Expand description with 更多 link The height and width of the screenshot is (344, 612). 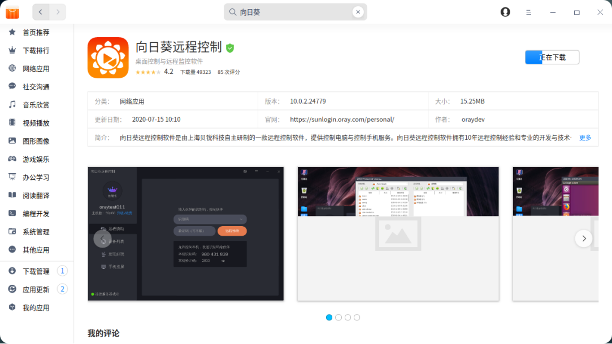(x=585, y=138)
